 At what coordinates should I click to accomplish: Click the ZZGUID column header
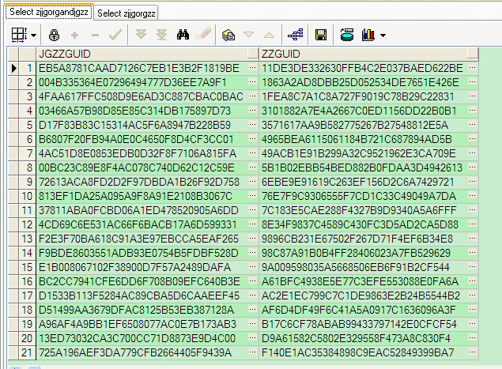point(364,54)
